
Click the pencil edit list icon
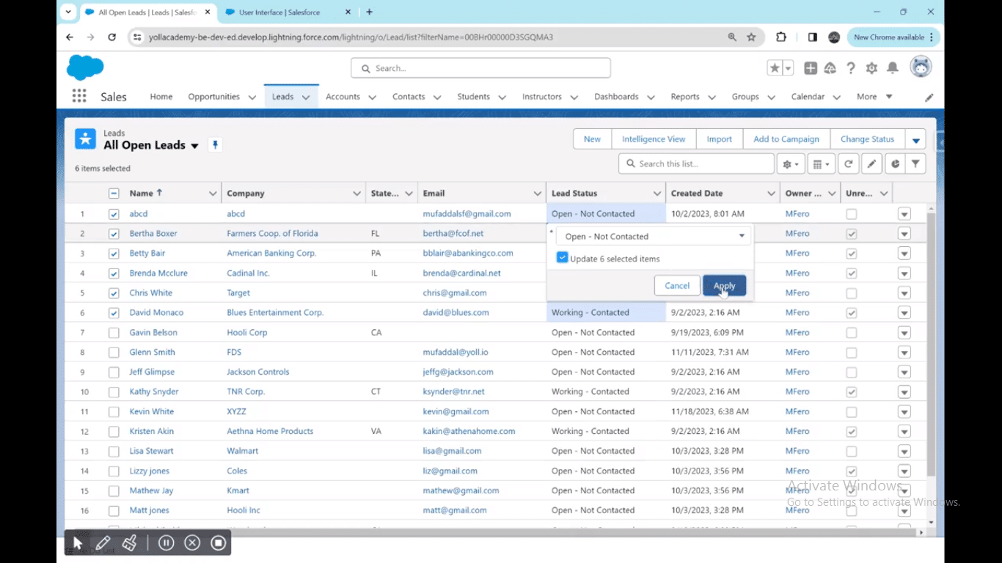click(x=871, y=164)
